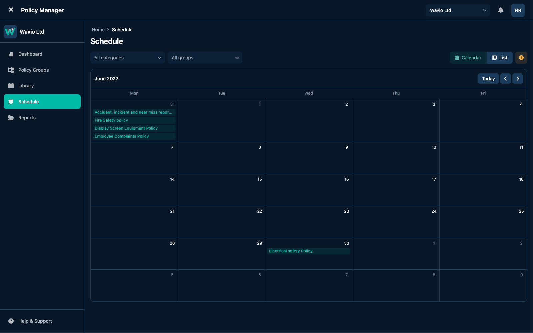Open Help & Support icon link
533x333 pixels.
point(11,321)
